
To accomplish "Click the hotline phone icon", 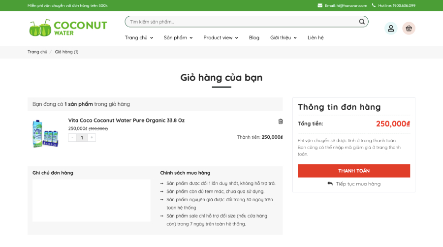I will tap(374, 5).
